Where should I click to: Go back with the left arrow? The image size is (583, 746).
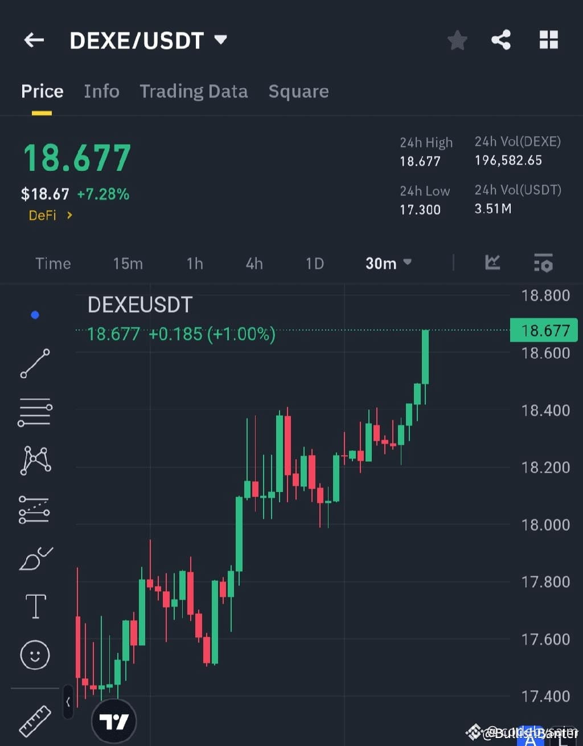(x=34, y=40)
